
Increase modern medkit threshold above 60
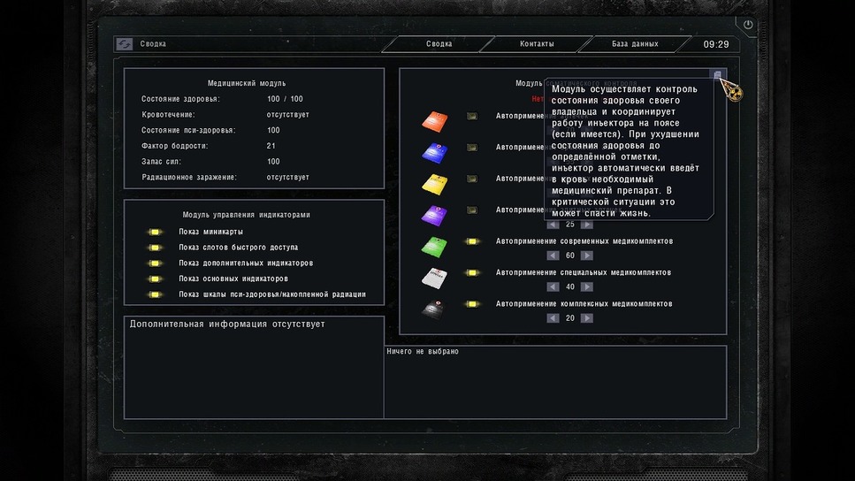[x=587, y=256]
